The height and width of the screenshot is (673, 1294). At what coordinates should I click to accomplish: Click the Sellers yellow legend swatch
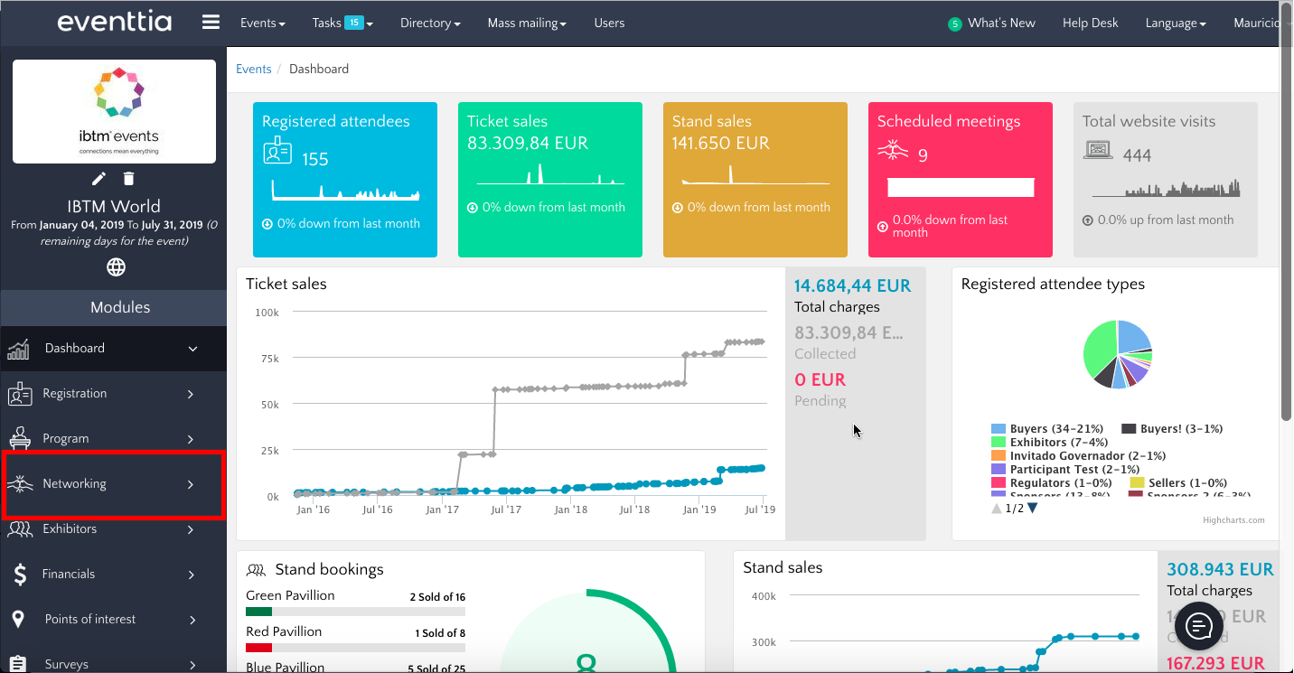click(x=1137, y=483)
